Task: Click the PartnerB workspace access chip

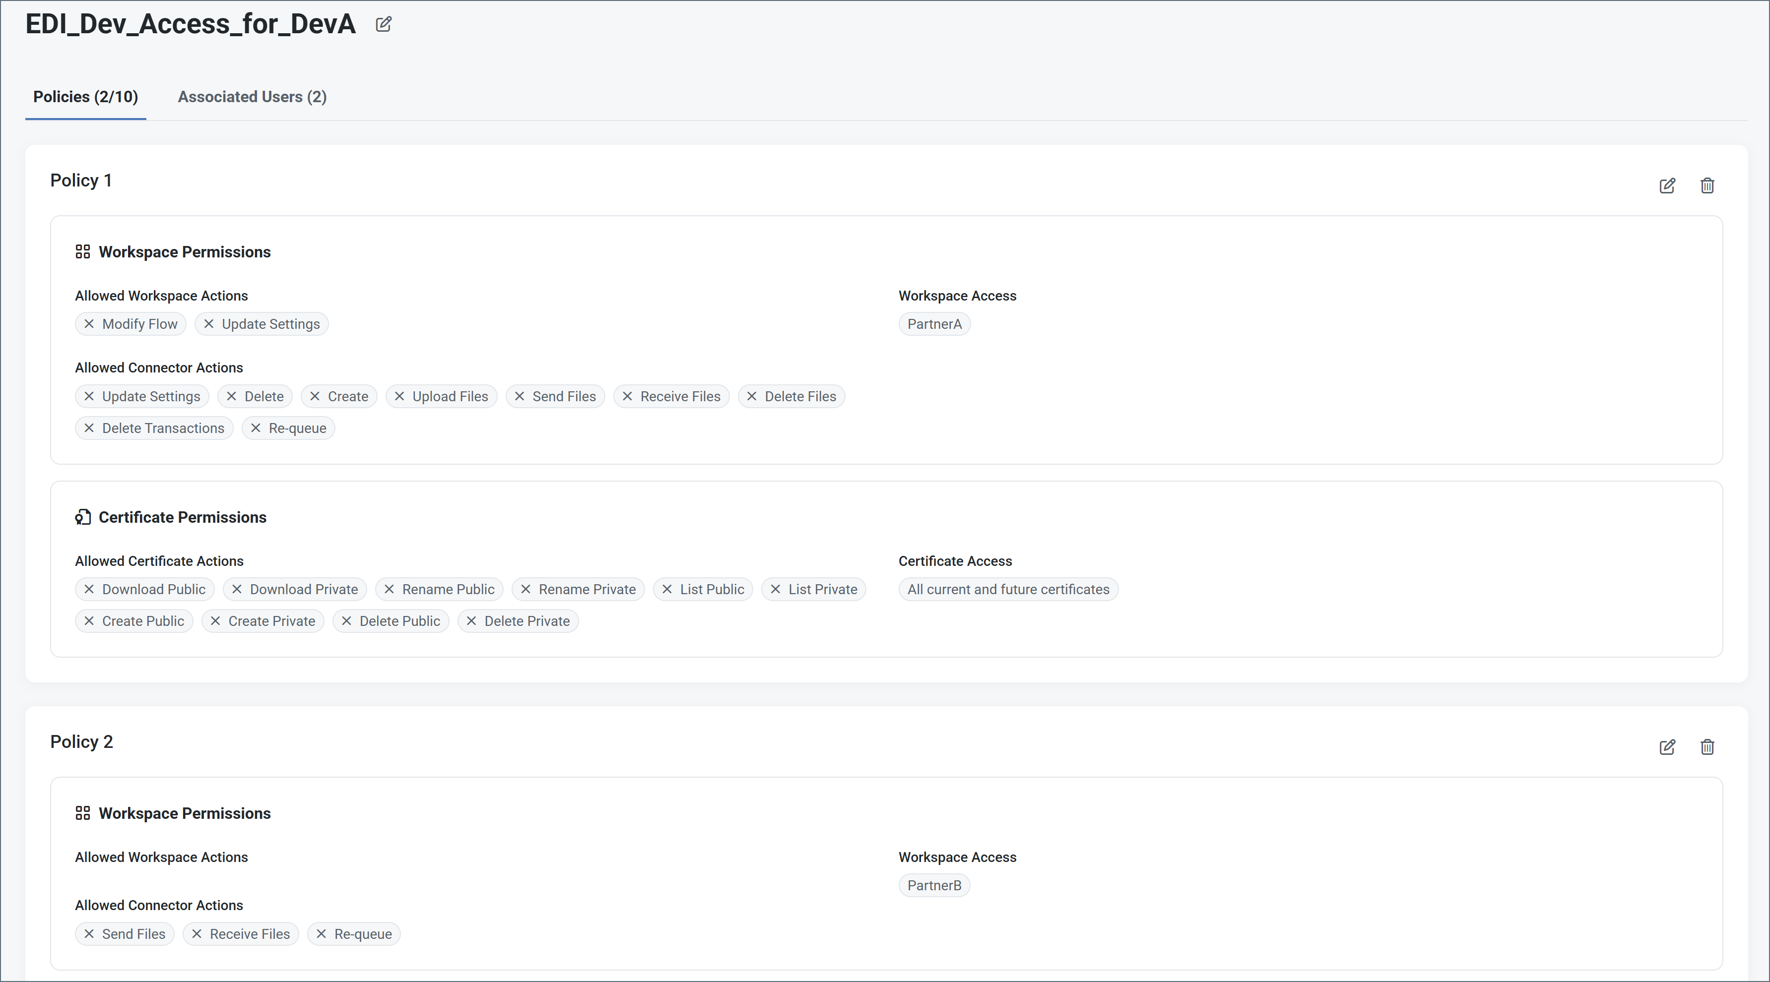Action: (934, 885)
